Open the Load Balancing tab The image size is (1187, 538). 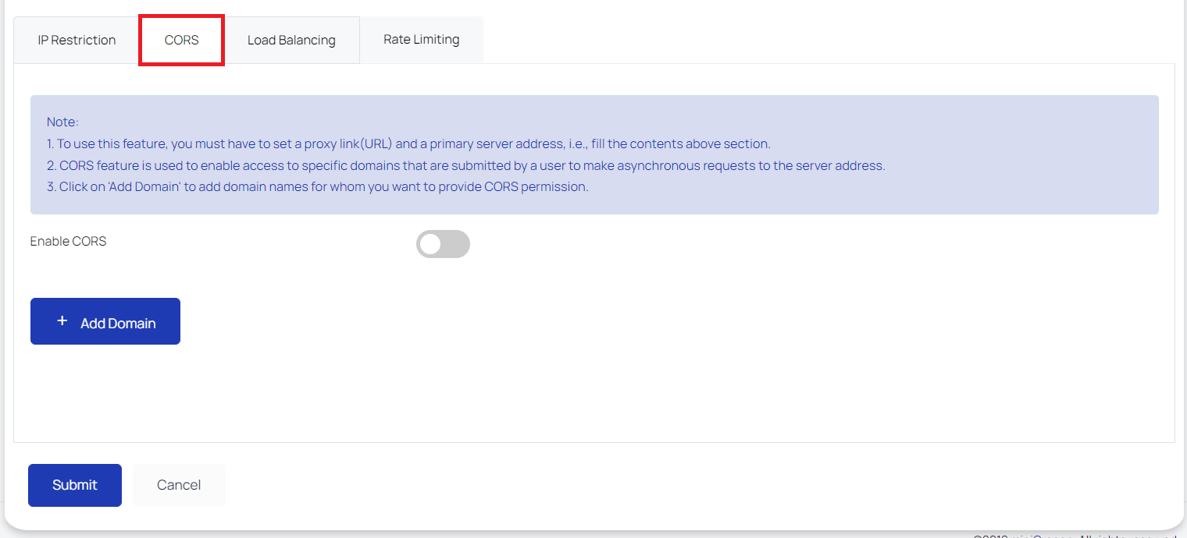coord(291,39)
